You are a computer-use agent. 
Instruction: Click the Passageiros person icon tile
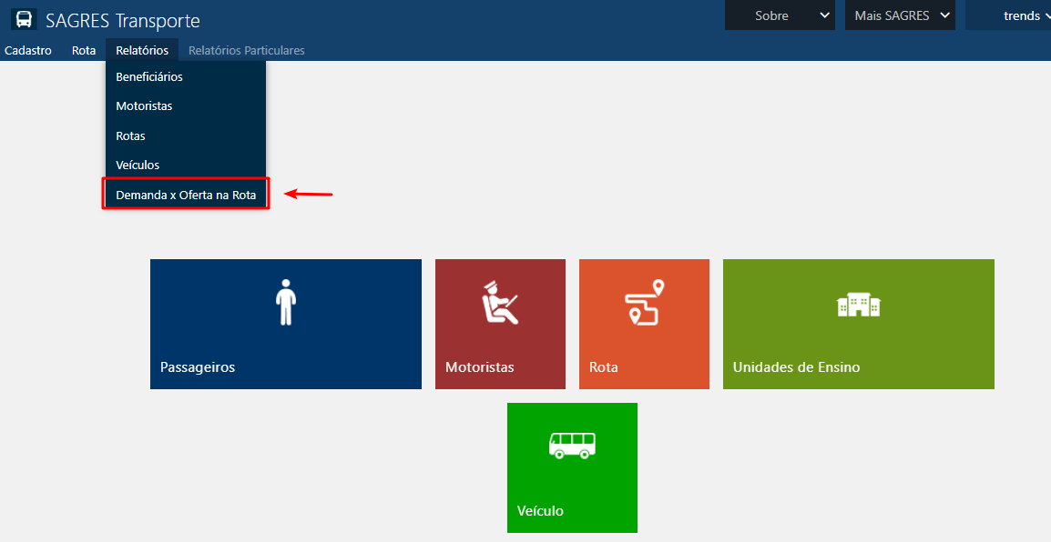click(x=285, y=300)
